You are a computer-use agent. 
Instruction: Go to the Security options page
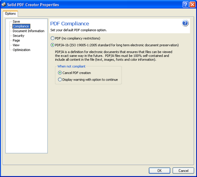point(19,36)
